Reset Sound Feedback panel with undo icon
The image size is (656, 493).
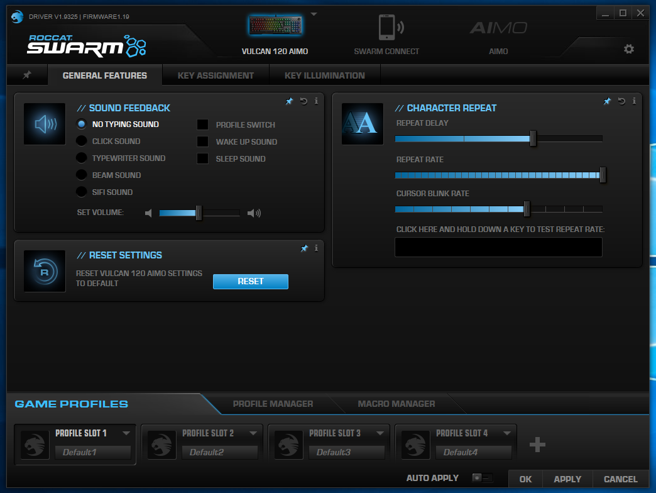pyautogui.click(x=303, y=101)
